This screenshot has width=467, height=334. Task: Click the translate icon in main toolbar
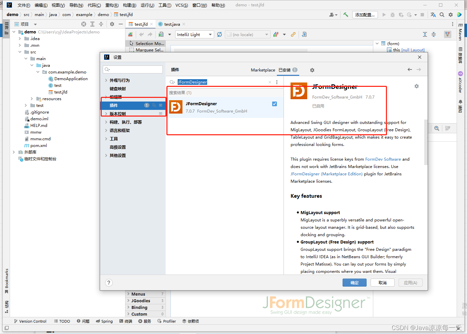click(433, 15)
